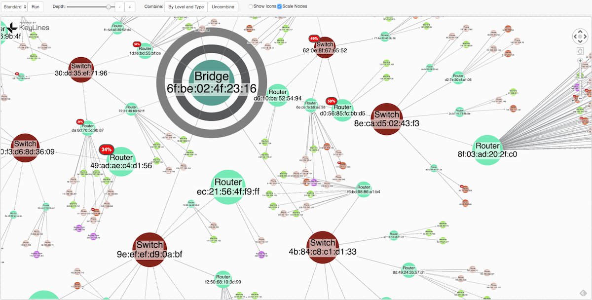Click the Uncombine button

[223, 6]
